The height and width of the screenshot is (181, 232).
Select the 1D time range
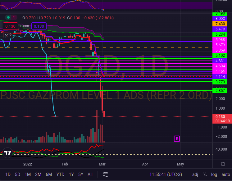(8, 174)
